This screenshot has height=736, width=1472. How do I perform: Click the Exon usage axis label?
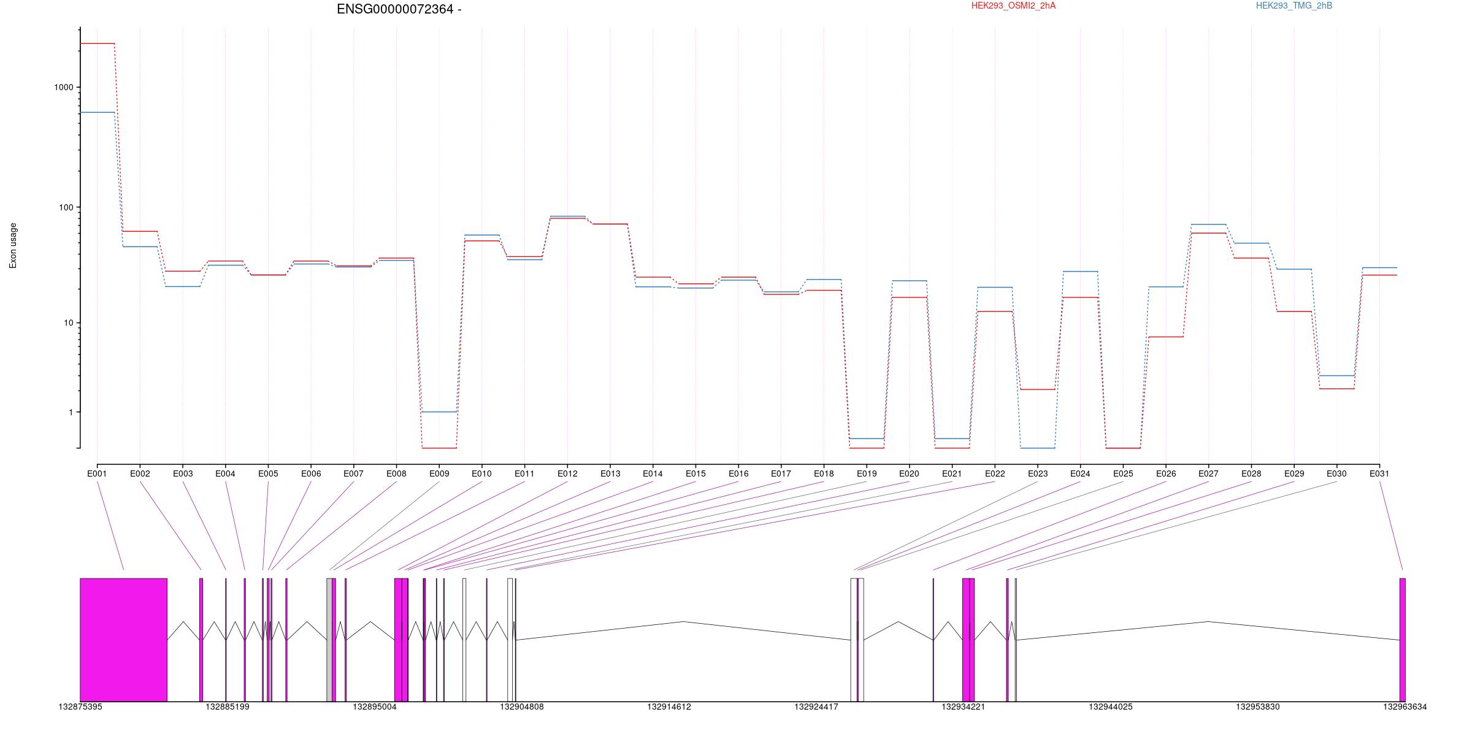(x=13, y=245)
